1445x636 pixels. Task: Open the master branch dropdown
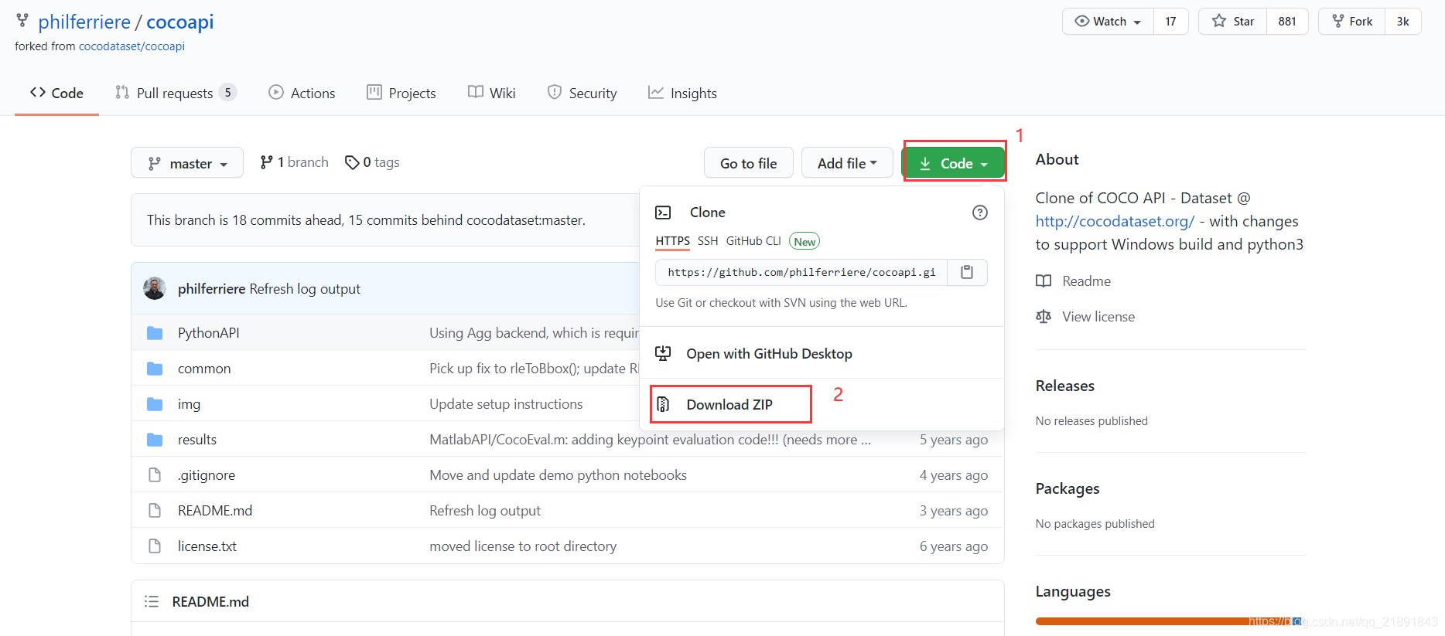(187, 163)
